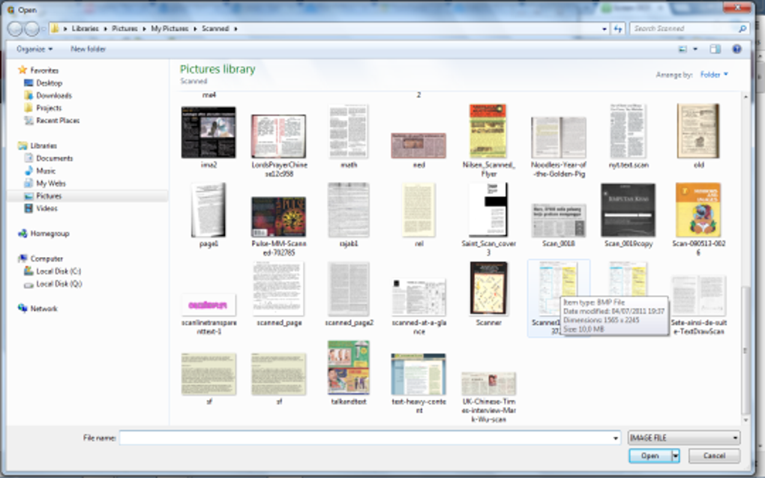Screen dimensions: 765x478
Task: Expand the File name history dropdown arrow
Action: click(x=615, y=438)
